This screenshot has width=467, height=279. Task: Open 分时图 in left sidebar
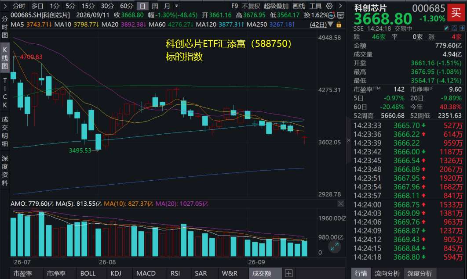pyautogui.click(x=5, y=27)
